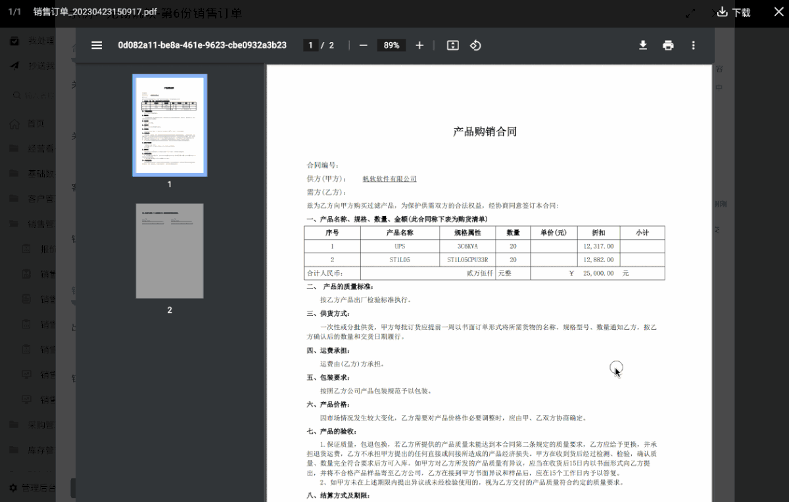Click the 贰万伍仟 amount in words

[479, 273]
